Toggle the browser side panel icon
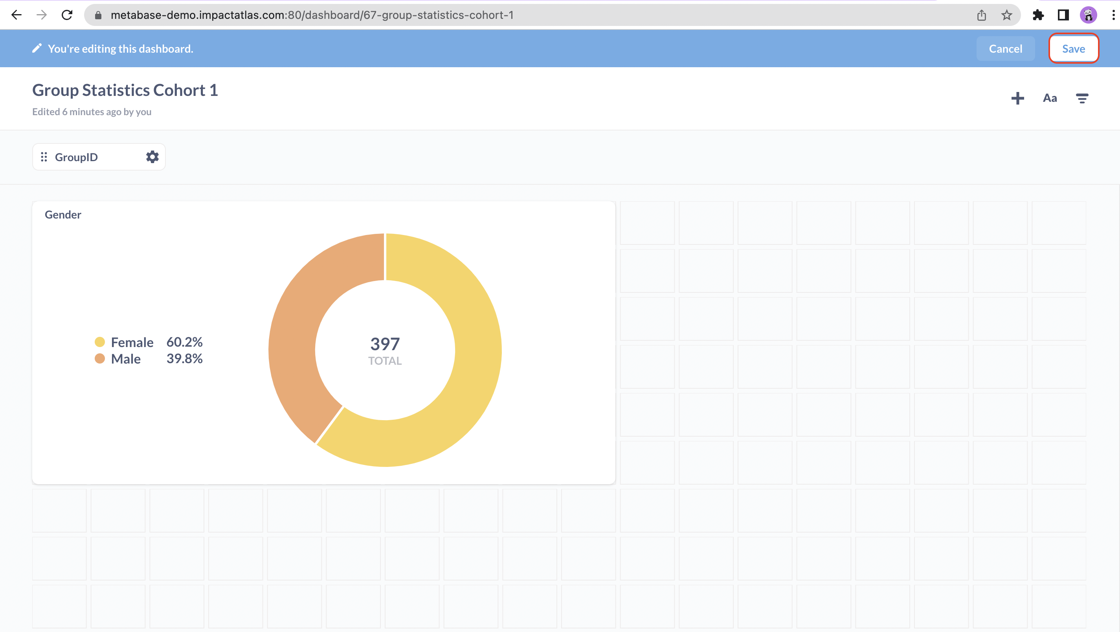The image size is (1120, 632). 1063,15
